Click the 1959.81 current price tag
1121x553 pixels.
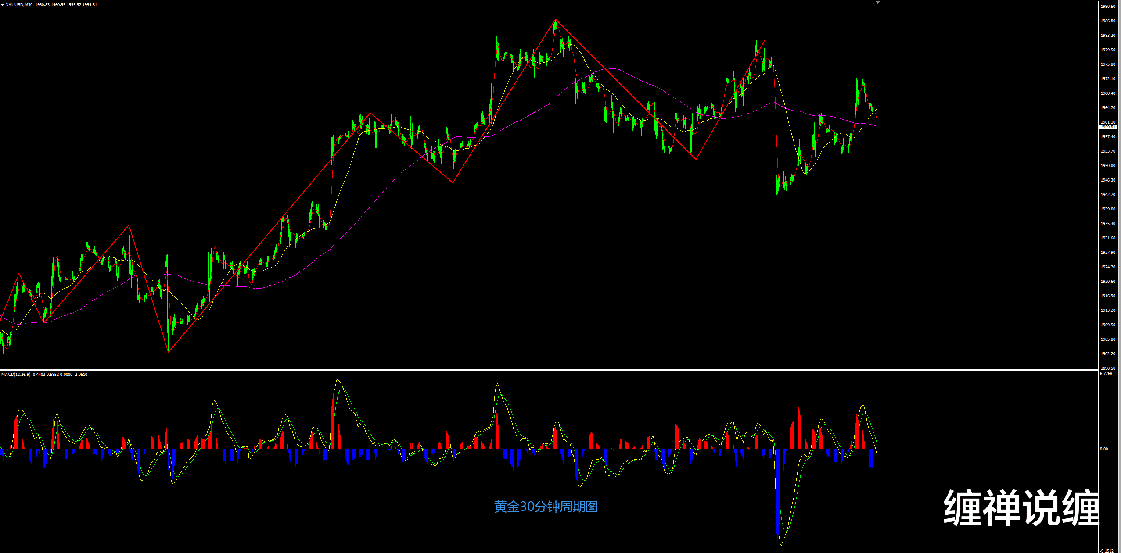pos(1108,127)
